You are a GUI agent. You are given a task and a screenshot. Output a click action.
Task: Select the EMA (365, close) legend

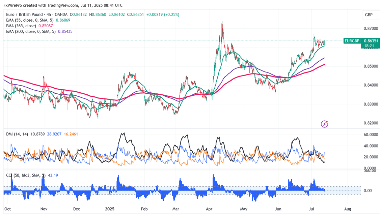pyautogui.click(x=21, y=26)
